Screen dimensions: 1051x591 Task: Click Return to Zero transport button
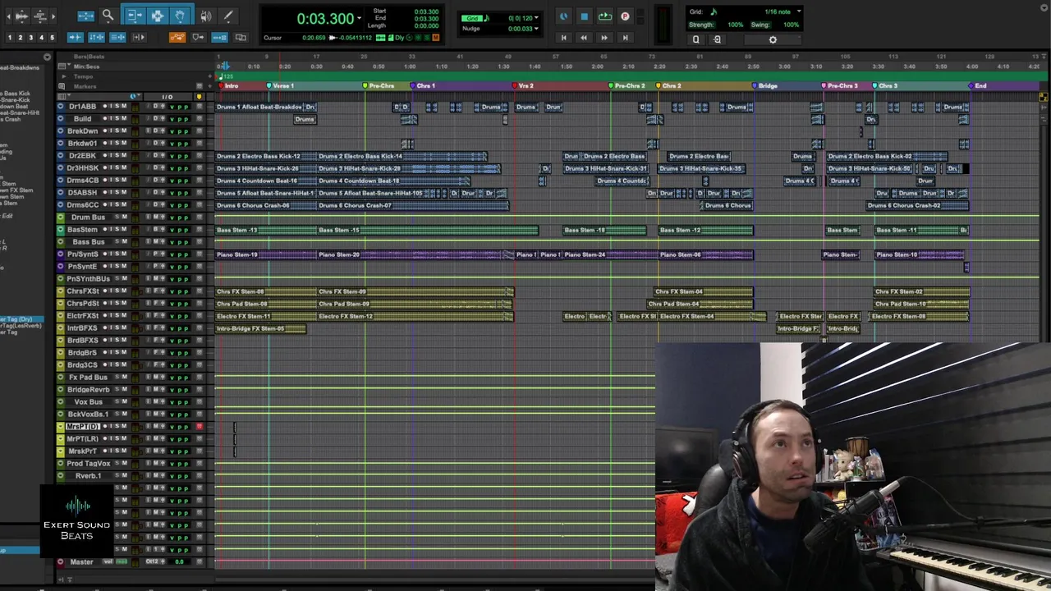click(x=563, y=38)
